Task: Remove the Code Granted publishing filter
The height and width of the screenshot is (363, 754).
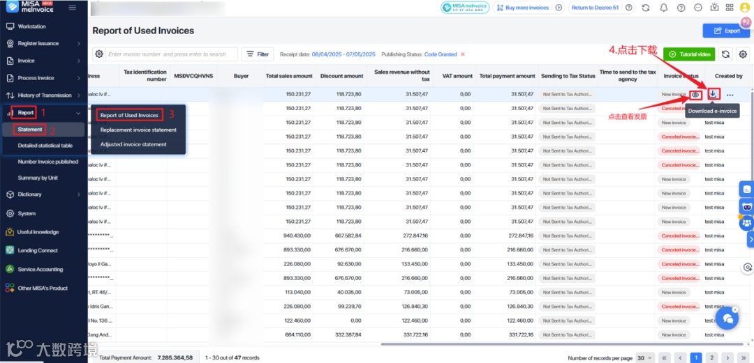Action: coord(463,54)
